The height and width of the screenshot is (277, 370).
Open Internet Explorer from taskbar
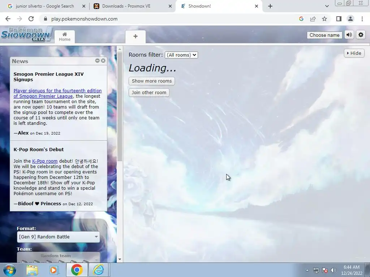[x=99, y=270]
